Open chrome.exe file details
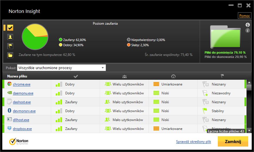 [x=22, y=84]
